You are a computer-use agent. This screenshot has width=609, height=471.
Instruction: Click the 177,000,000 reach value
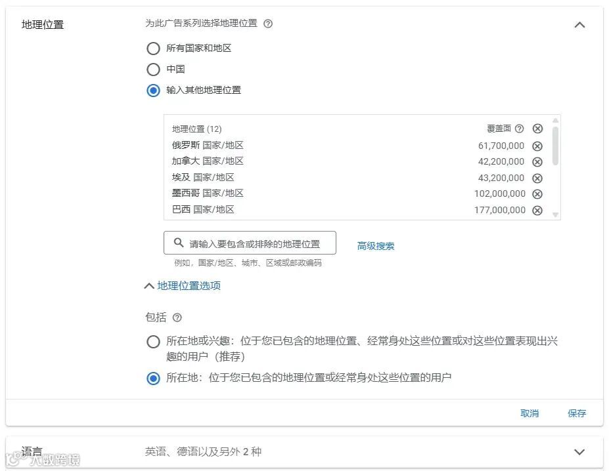click(x=499, y=211)
